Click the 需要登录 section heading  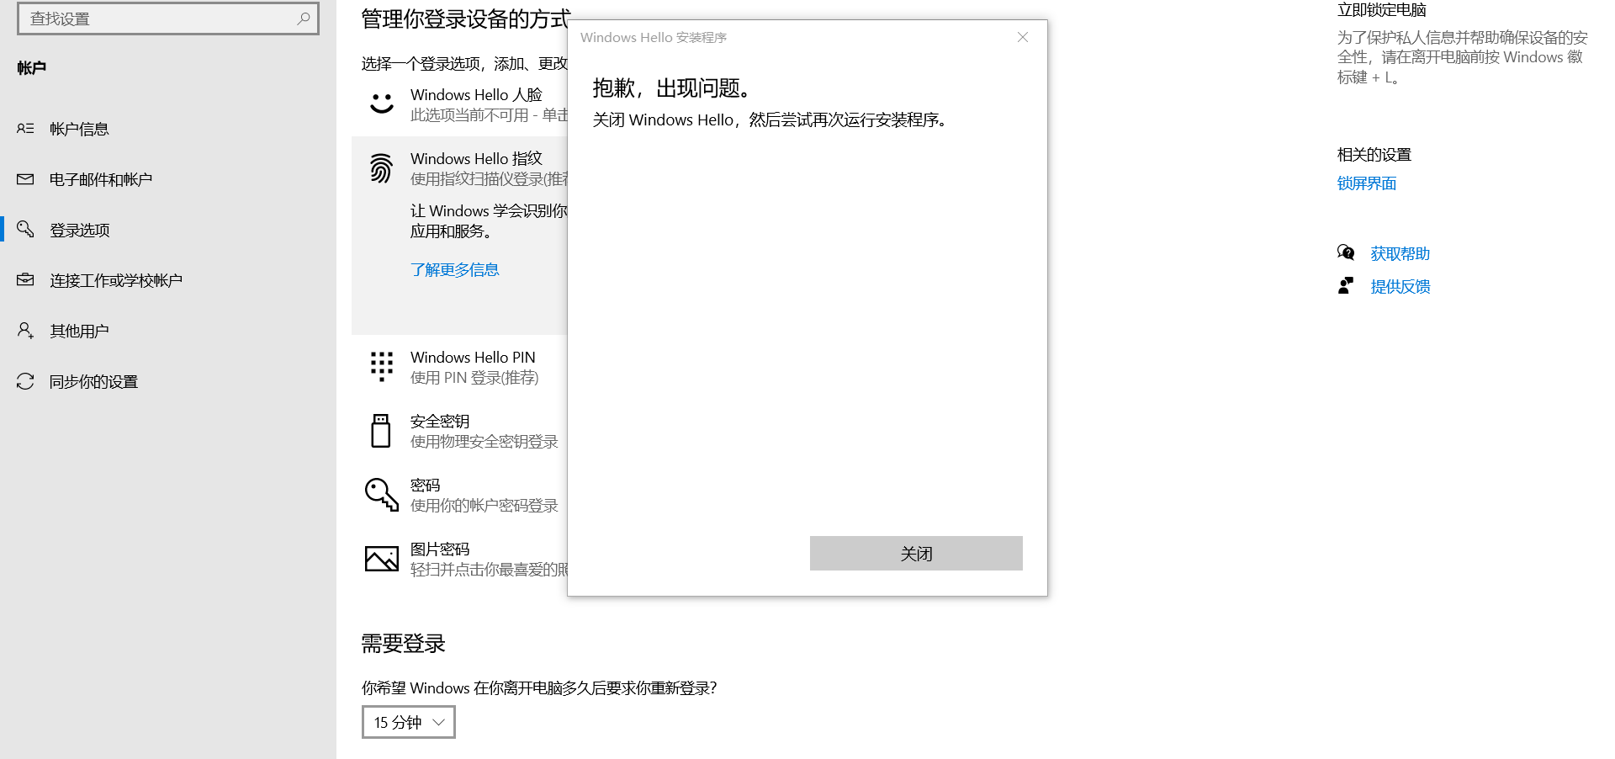[403, 644]
